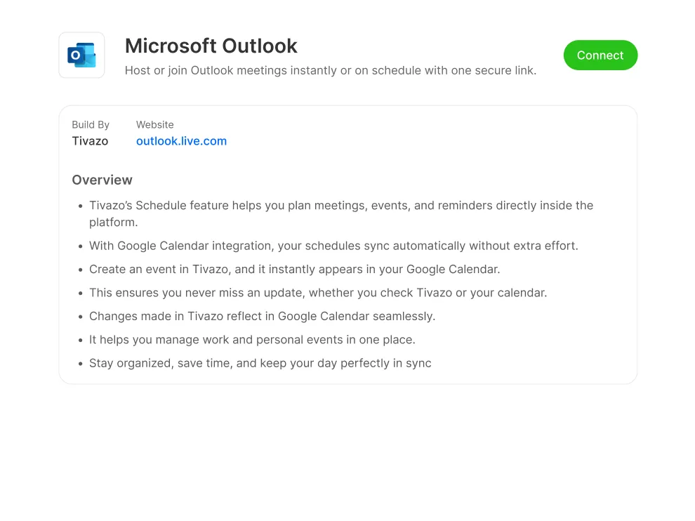
Task: Click the Website label
Action: coord(154,125)
